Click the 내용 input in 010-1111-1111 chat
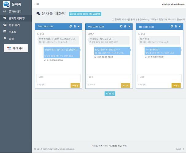This screenshot has width=186, height=153. (59, 78)
